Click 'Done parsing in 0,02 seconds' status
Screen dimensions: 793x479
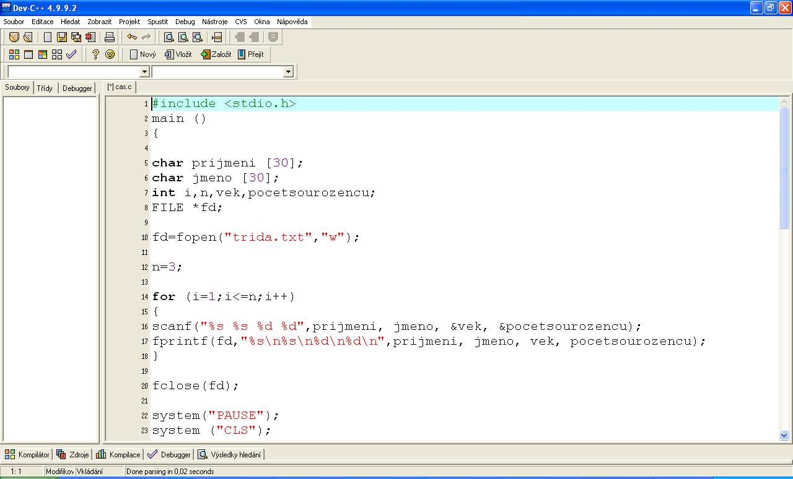(x=170, y=472)
